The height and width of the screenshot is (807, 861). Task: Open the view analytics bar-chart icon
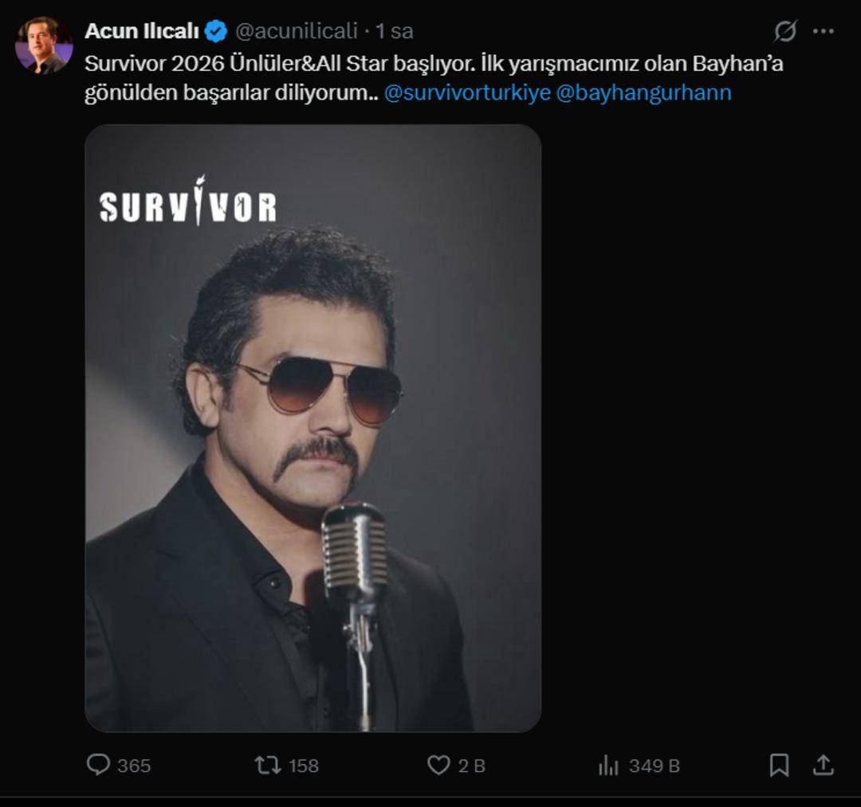point(608,766)
